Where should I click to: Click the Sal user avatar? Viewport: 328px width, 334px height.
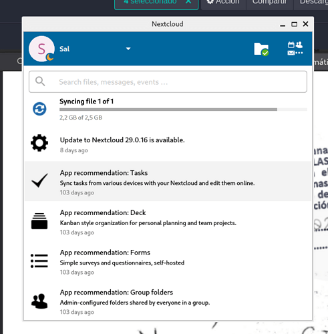click(x=41, y=49)
